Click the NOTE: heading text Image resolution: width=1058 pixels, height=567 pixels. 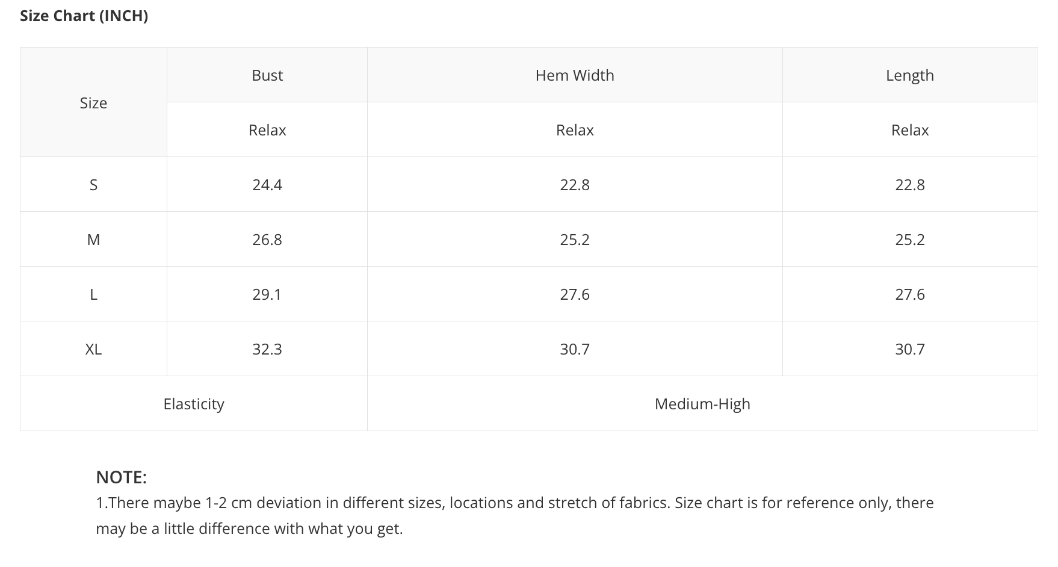coord(121,477)
